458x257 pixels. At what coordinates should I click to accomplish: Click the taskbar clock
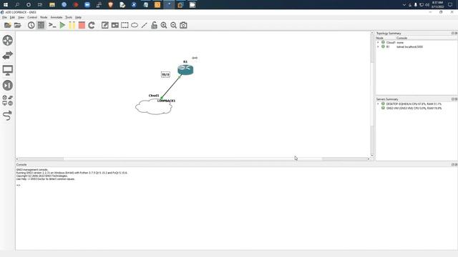(437, 5)
